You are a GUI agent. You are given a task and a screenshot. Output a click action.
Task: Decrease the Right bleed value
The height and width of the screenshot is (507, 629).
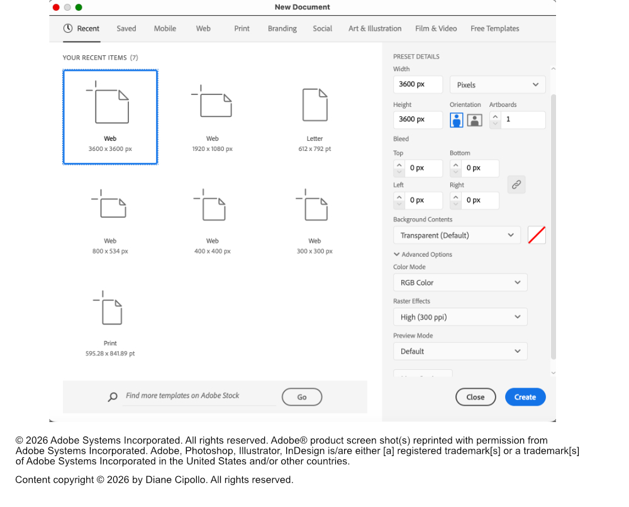point(455,204)
